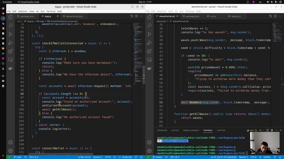Click Ln 96, Col 33 cursor position

pyautogui.click(x=84, y=157)
